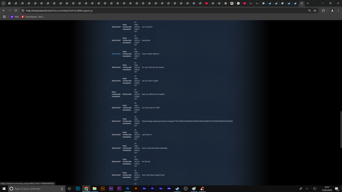Click the browser forward arrow
The image size is (342, 192).
(x=10, y=11)
